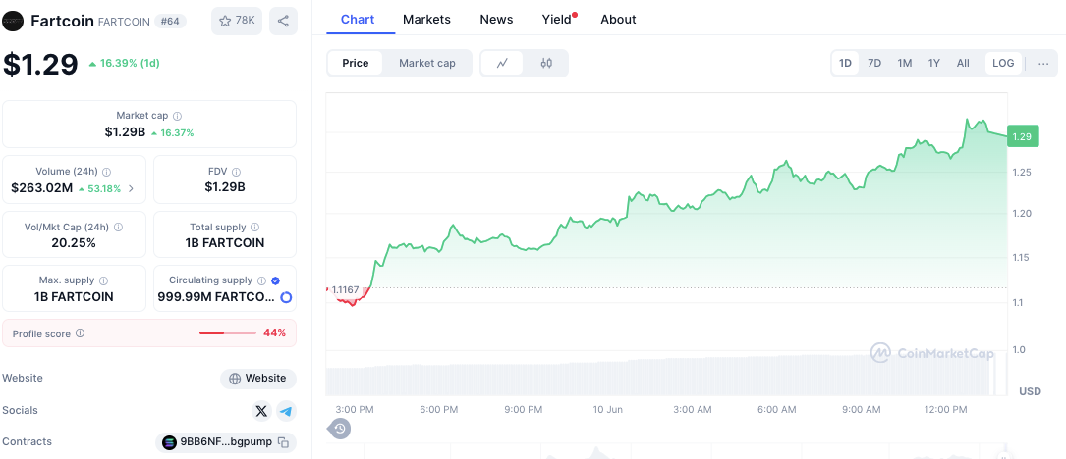This screenshot has height=459, width=1066.
Task: Click the verified badge beside Circulating supply
Action: [x=275, y=280]
